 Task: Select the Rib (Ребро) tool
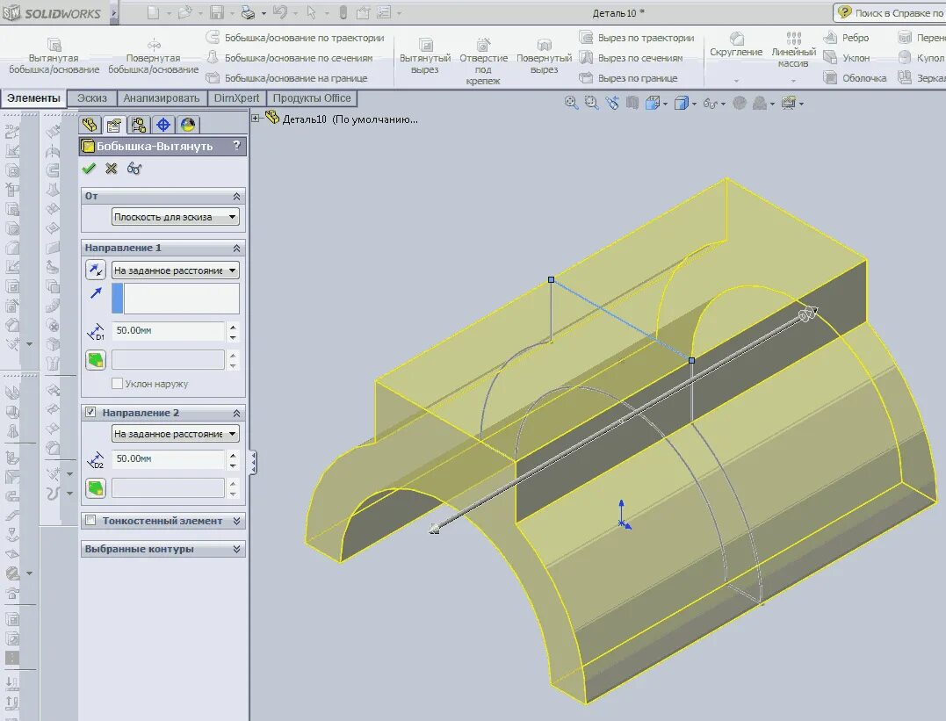(847, 38)
